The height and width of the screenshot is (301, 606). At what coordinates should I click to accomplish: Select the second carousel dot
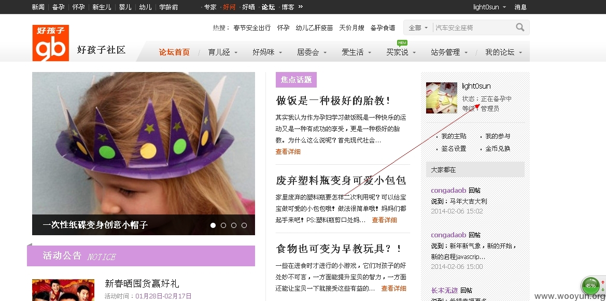(223, 225)
